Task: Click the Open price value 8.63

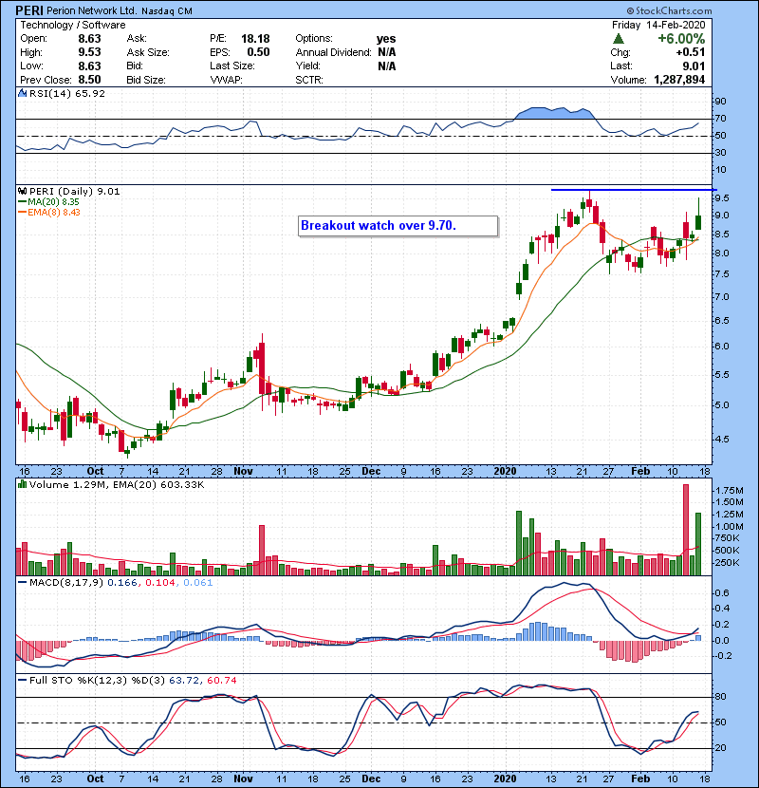Action: (89, 39)
